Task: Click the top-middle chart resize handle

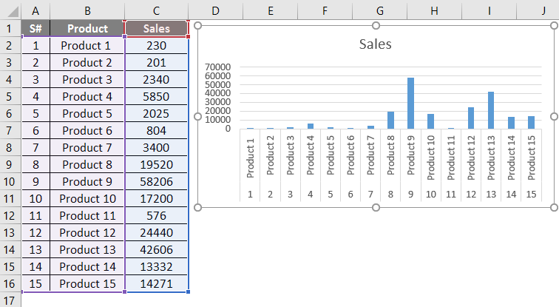Action: 376,25
